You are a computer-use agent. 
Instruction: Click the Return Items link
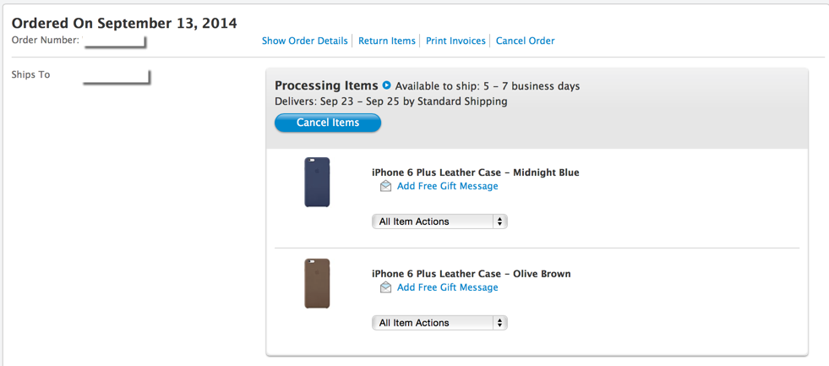(x=387, y=41)
